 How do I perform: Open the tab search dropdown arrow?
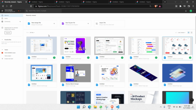tap(175, 2)
